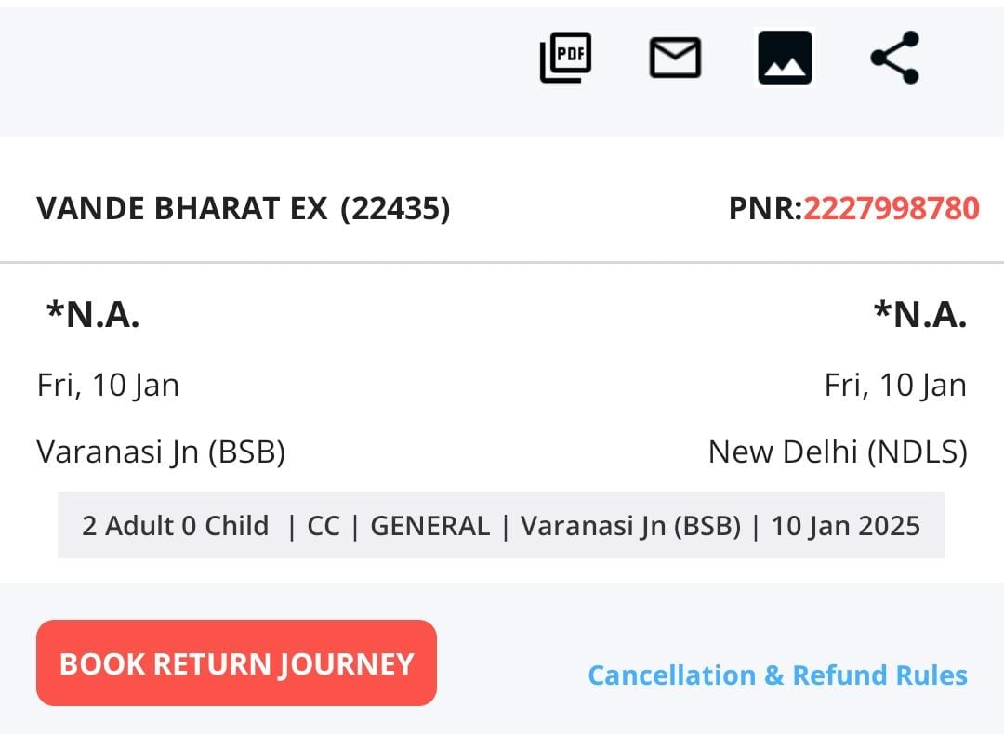Click the share network icon
The height and width of the screenshot is (734, 1004).
coord(893,57)
